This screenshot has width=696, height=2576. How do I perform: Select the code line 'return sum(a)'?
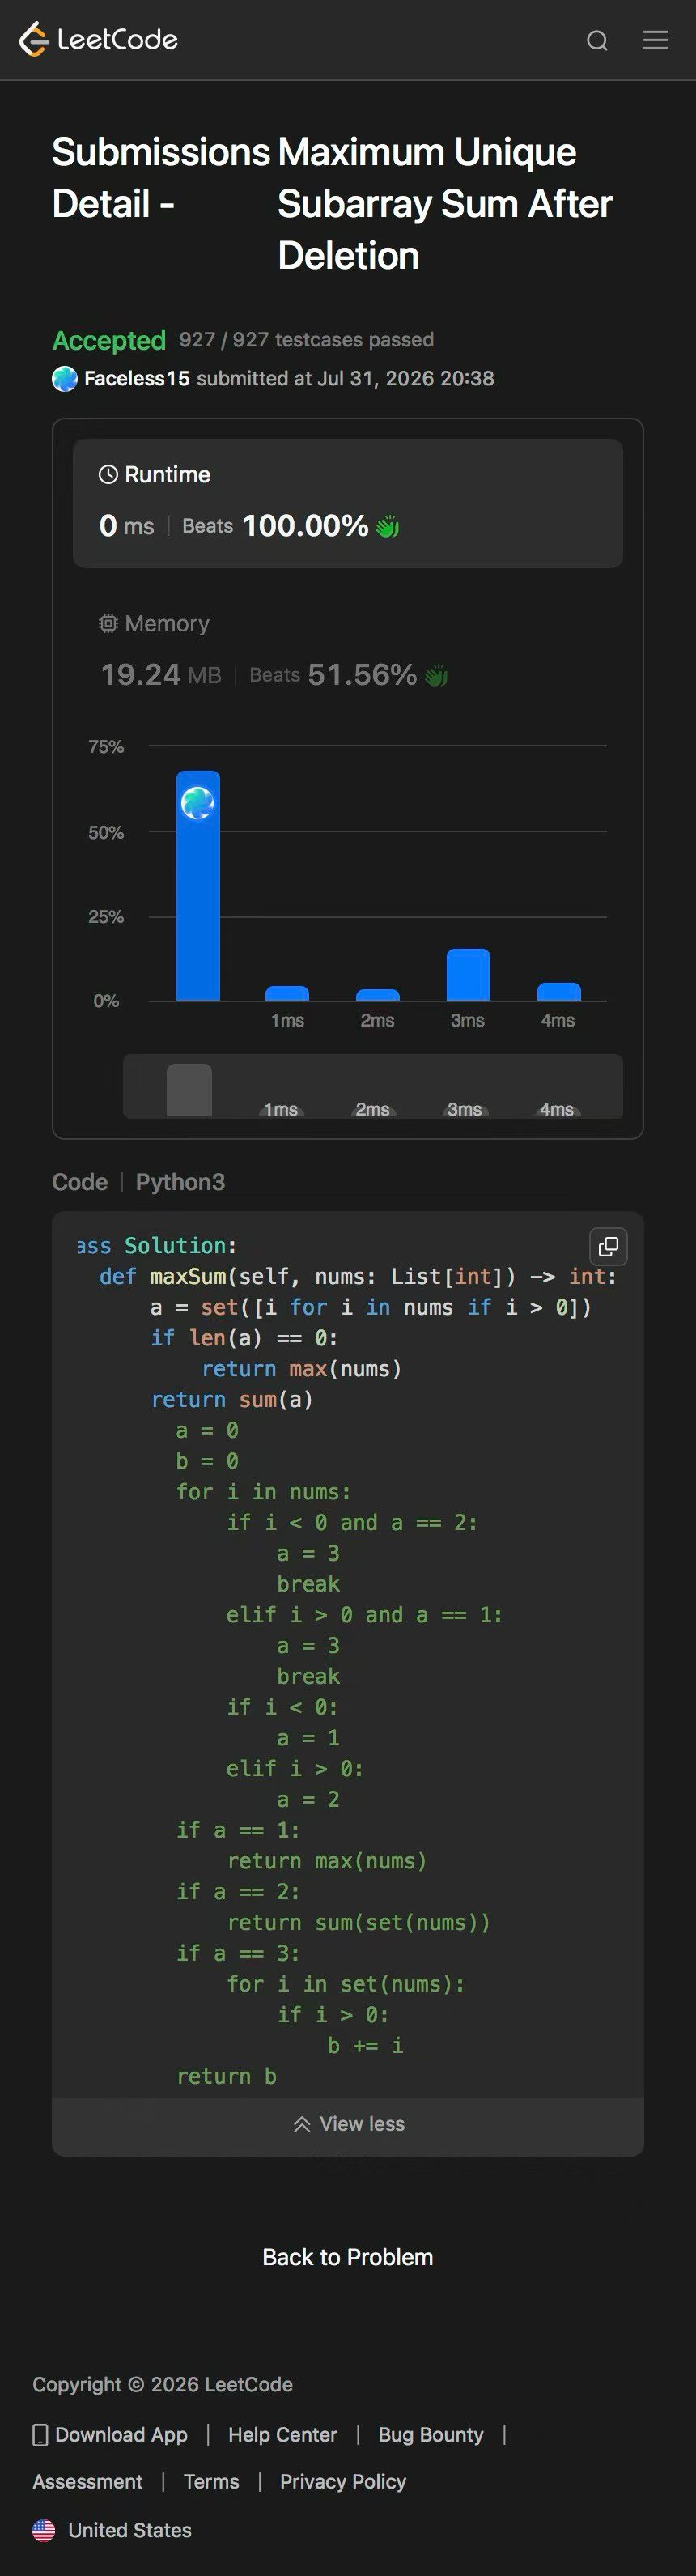(x=232, y=1400)
